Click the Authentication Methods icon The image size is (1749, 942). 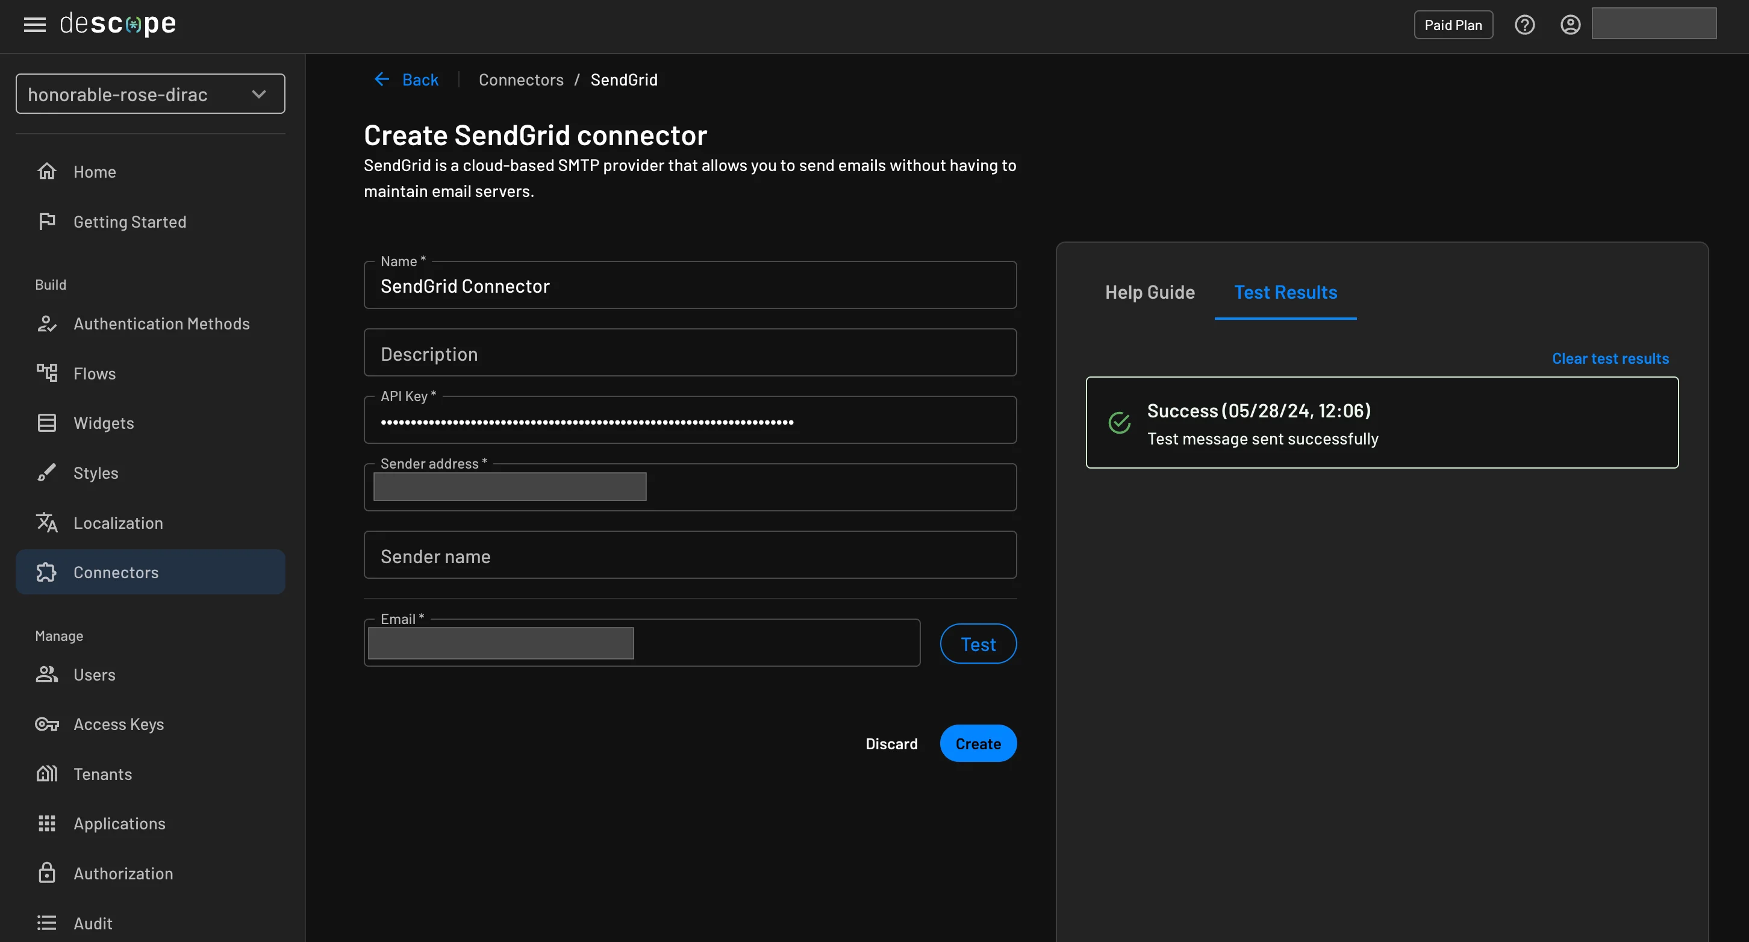(x=47, y=323)
